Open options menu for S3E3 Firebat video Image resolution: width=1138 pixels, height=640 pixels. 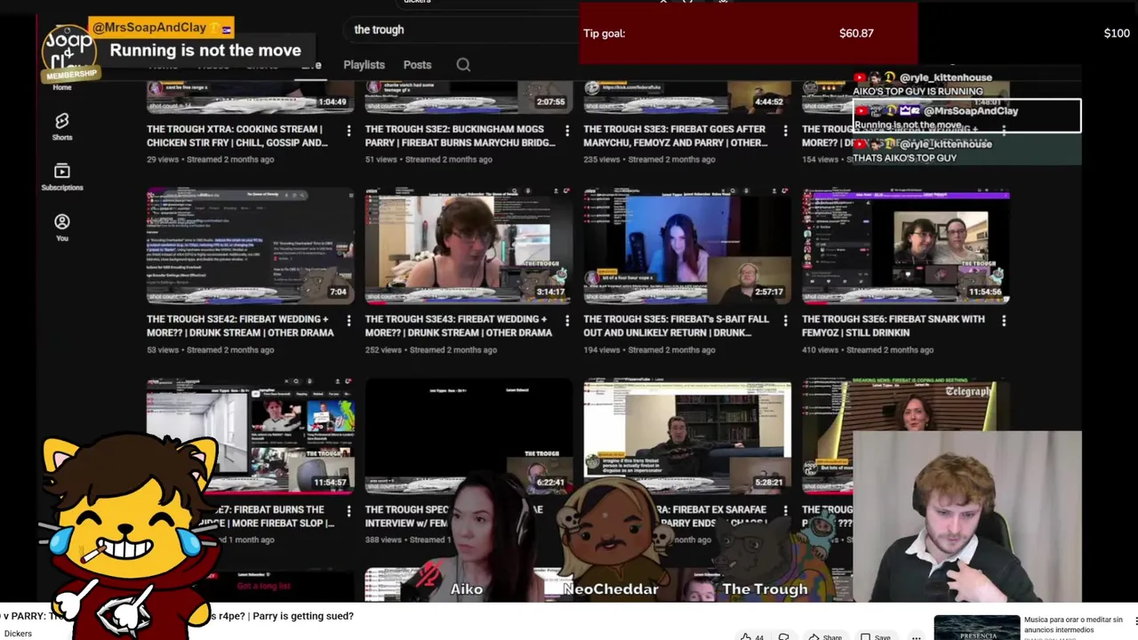[785, 130]
